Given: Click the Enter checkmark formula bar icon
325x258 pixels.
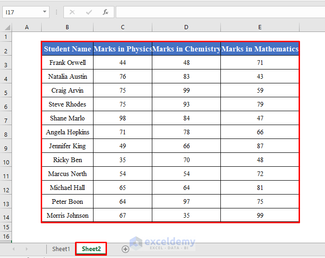Looking at the screenshot, I should click(x=89, y=12).
